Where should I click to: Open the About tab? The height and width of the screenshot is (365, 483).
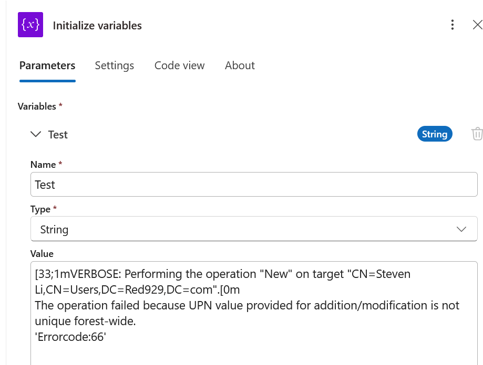coord(240,66)
